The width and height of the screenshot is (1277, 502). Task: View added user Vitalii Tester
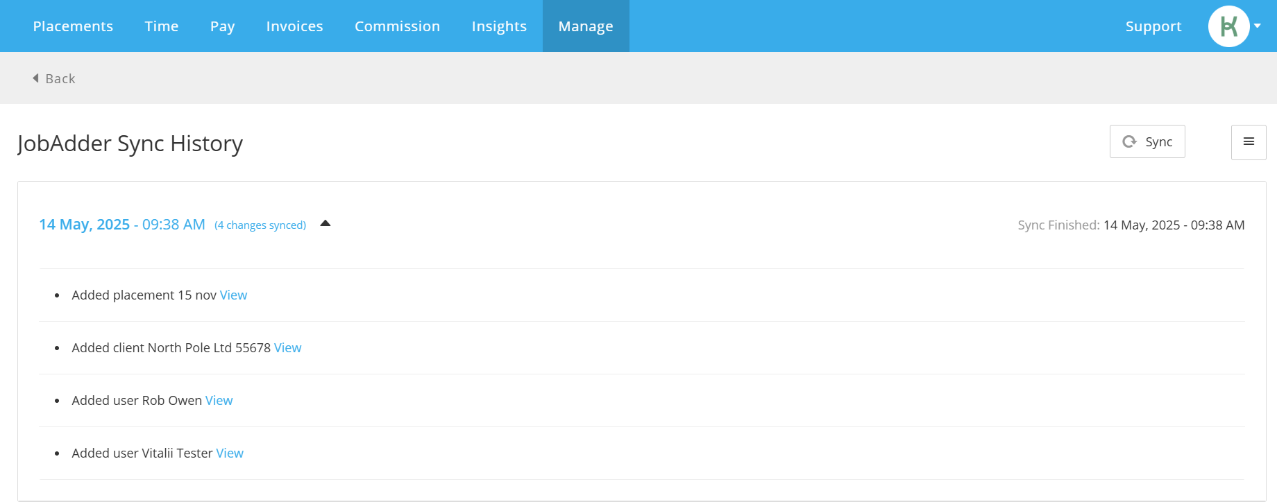point(230,453)
